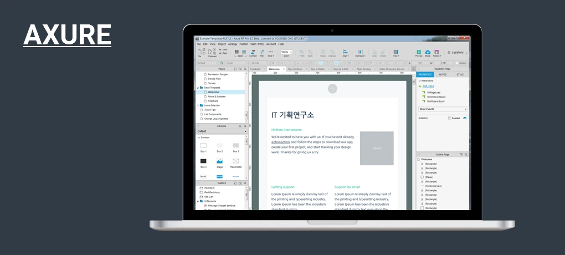This screenshot has width=565, height=255.
Task: Click the Undo icon
Action: coord(220,50)
